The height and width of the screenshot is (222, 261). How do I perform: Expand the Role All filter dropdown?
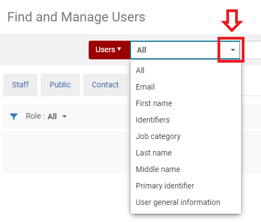(57, 116)
